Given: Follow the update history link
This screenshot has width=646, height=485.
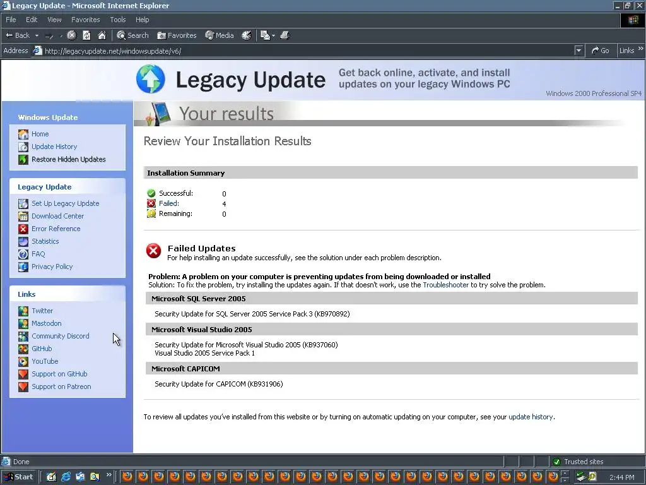Looking at the screenshot, I should [531, 417].
